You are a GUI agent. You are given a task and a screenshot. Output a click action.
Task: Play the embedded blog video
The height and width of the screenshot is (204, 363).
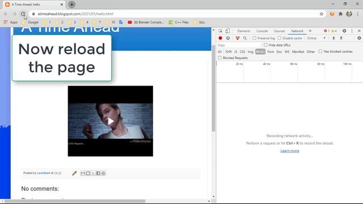111,121
